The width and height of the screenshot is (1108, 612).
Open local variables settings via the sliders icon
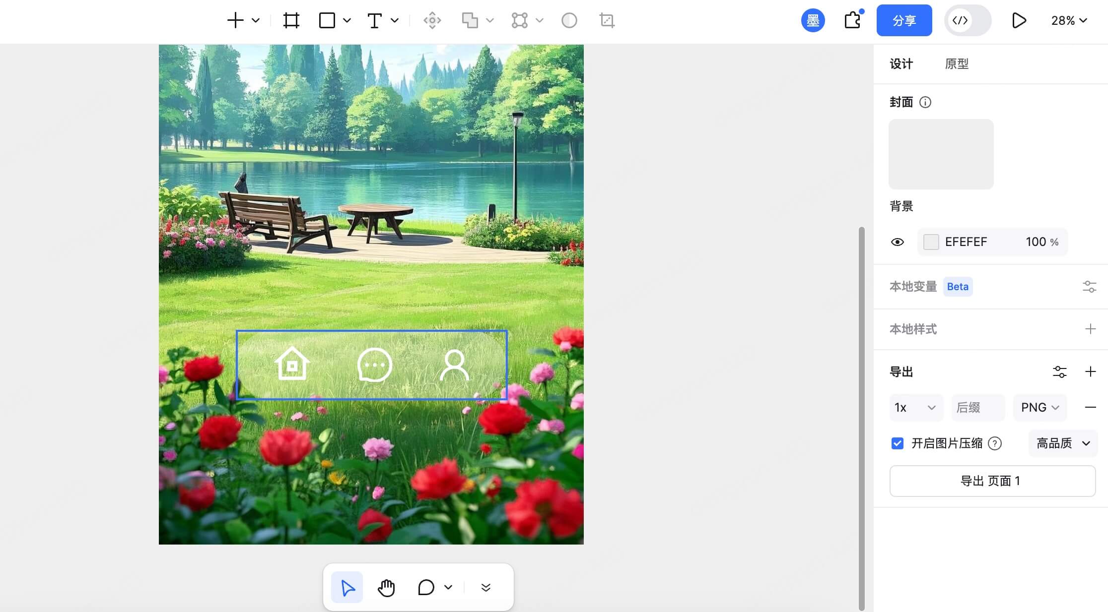[1089, 286]
